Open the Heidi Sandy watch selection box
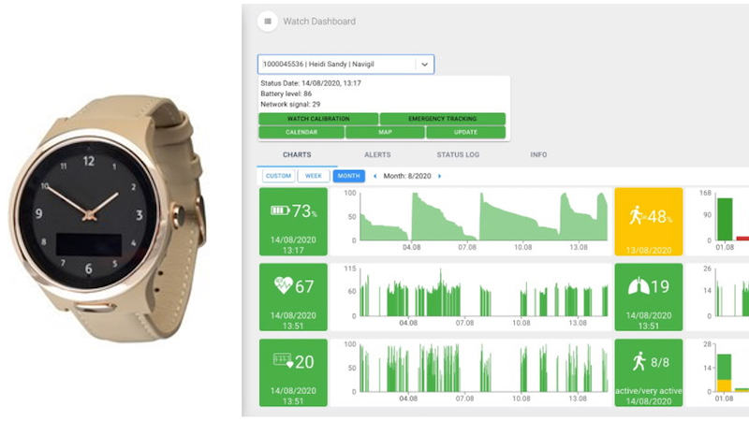 [x=335, y=65]
